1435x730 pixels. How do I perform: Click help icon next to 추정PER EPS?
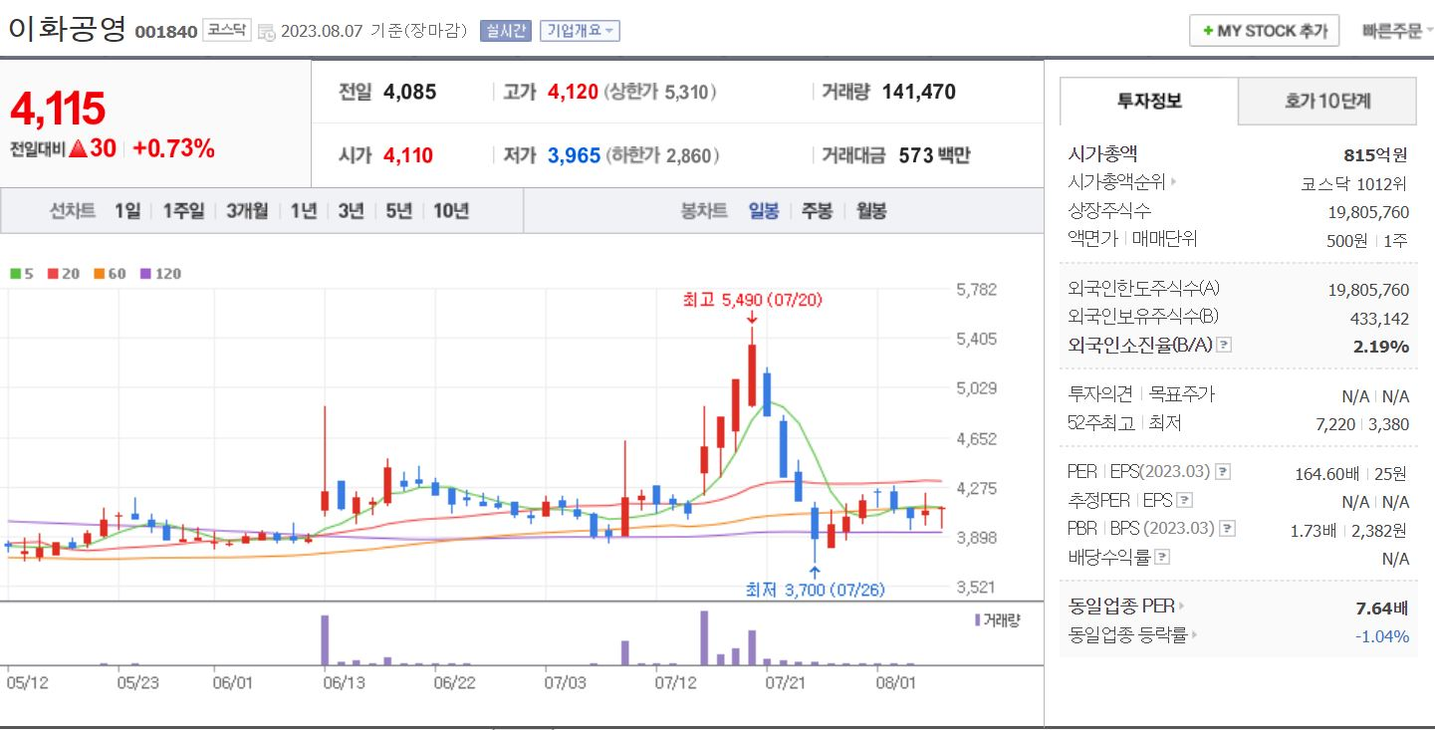(x=1184, y=500)
